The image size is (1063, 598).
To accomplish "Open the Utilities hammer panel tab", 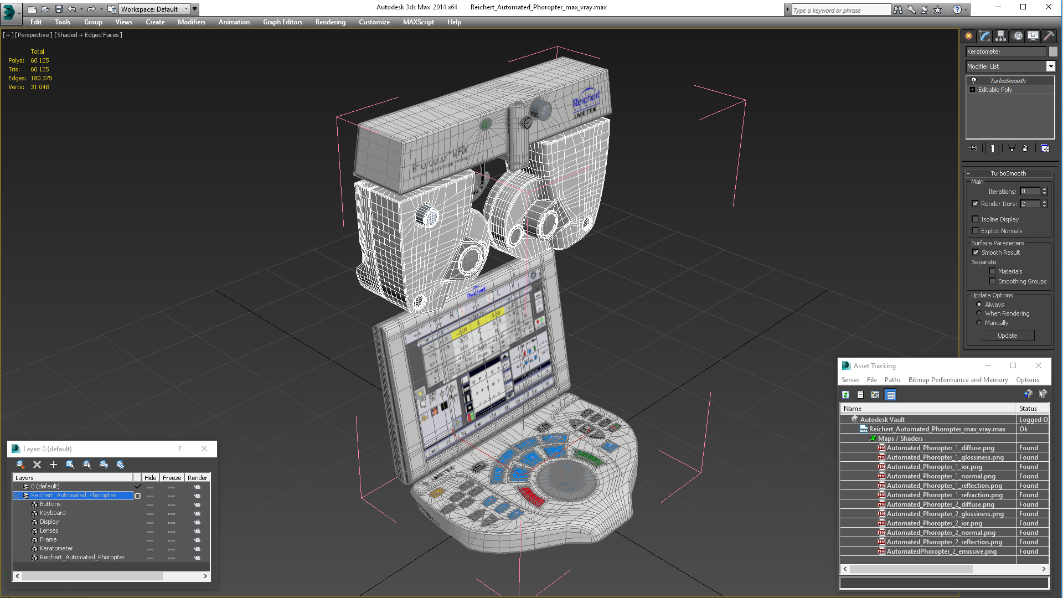I will tap(1049, 36).
